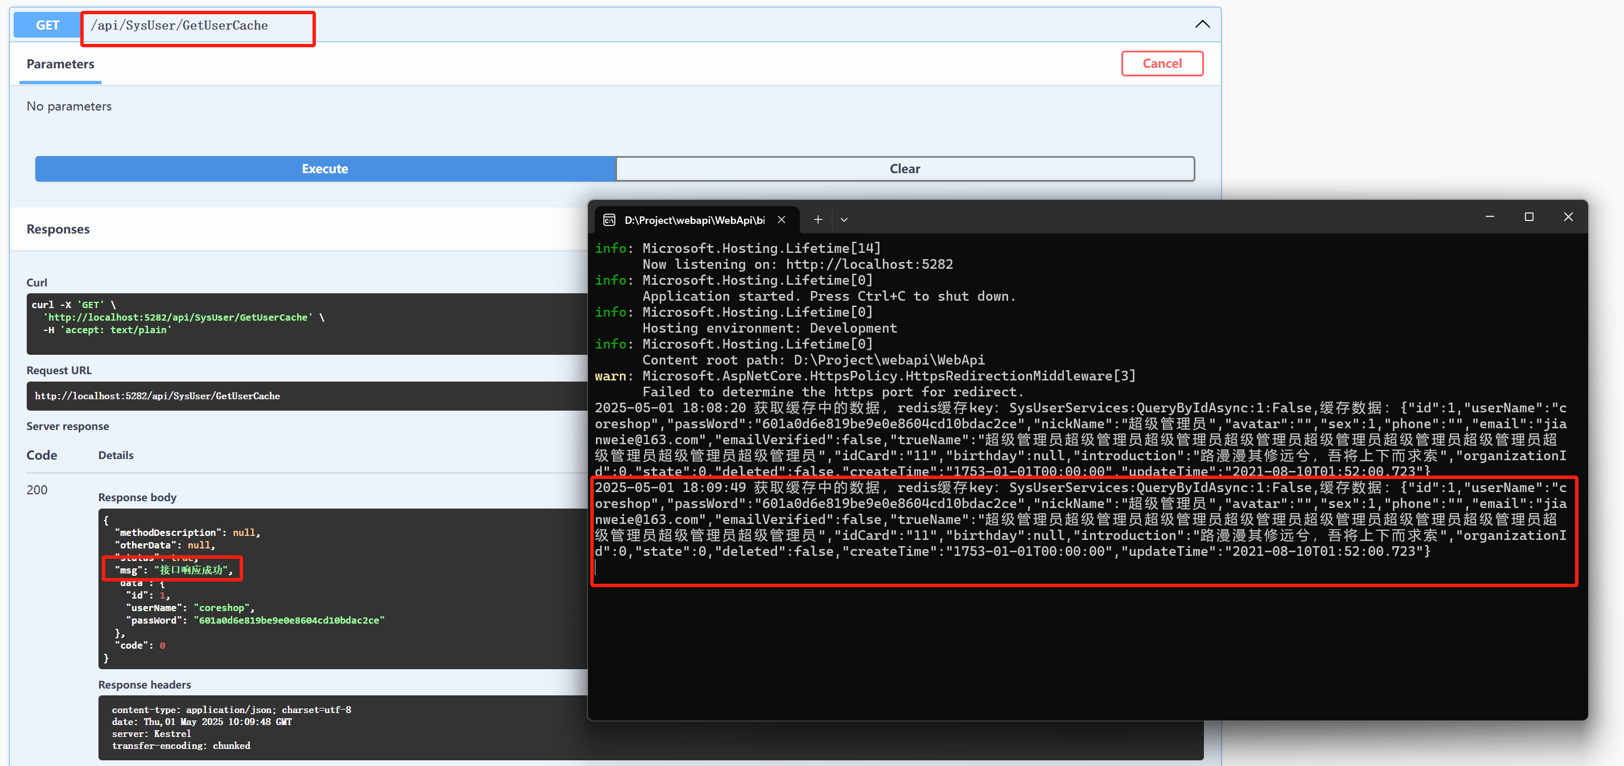Open a new terminal tab with the plus icon

(817, 220)
